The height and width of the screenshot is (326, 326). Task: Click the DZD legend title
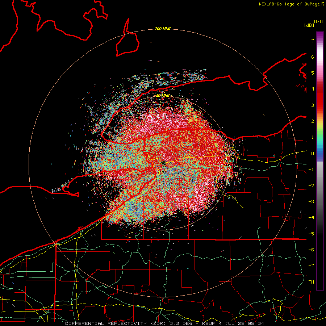click(x=318, y=22)
